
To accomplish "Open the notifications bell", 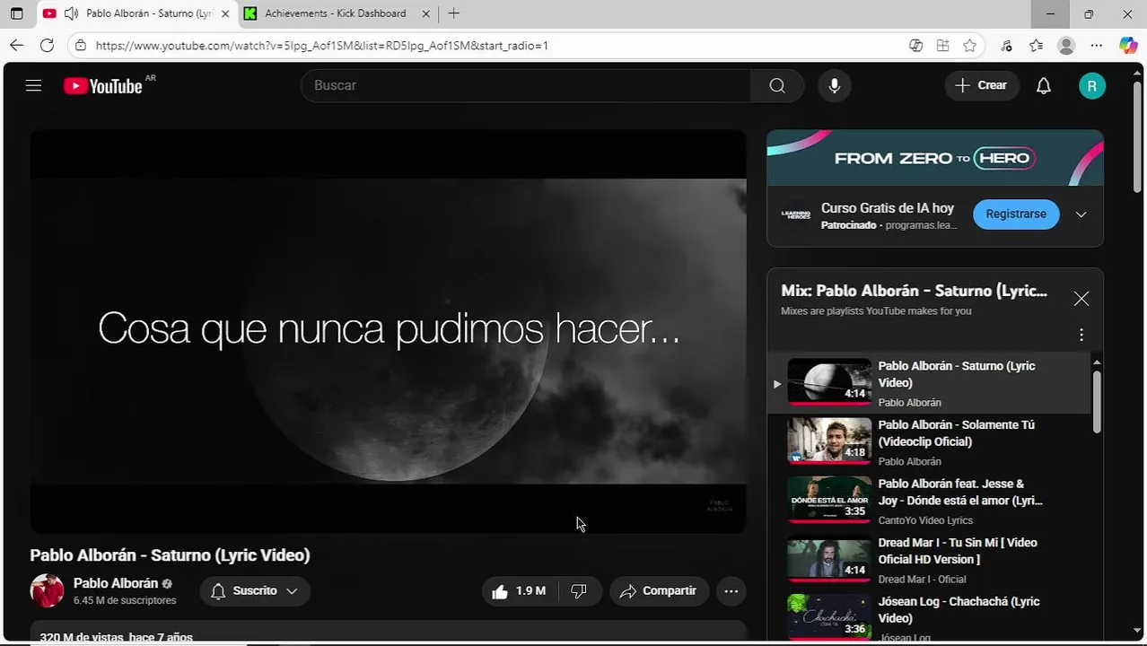I will [1043, 85].
